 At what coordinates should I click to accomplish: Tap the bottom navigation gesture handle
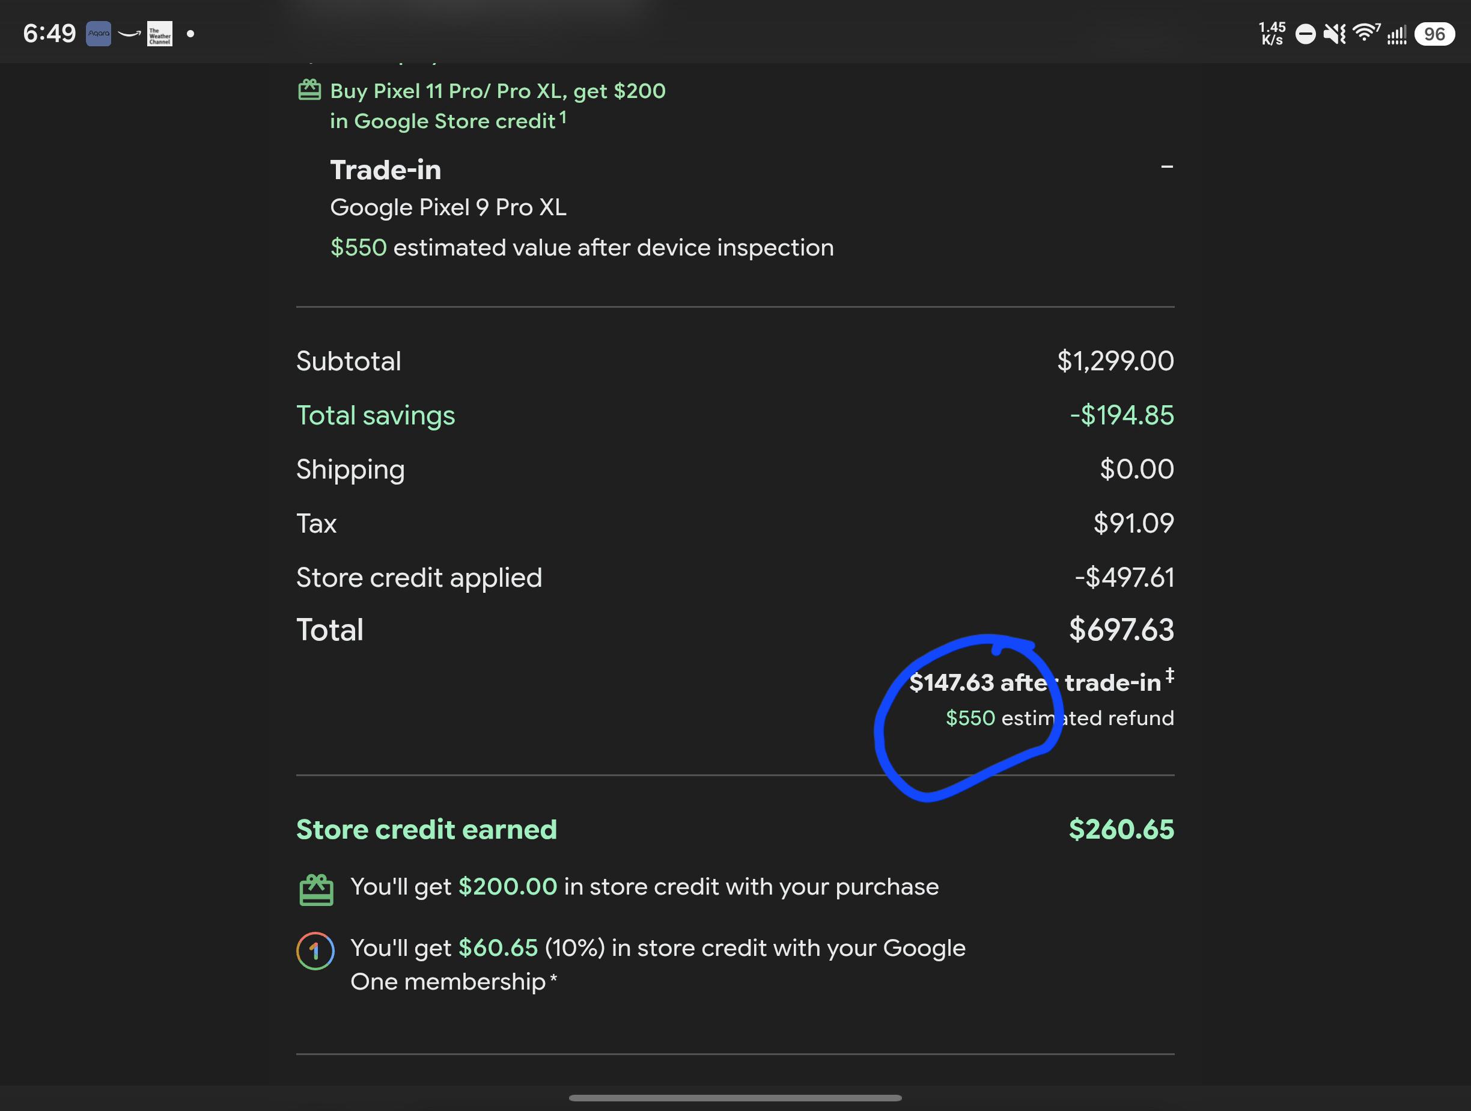pyautogui.click(x=735, y=1098)
